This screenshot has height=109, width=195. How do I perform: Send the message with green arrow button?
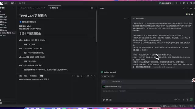coord(191,100)
